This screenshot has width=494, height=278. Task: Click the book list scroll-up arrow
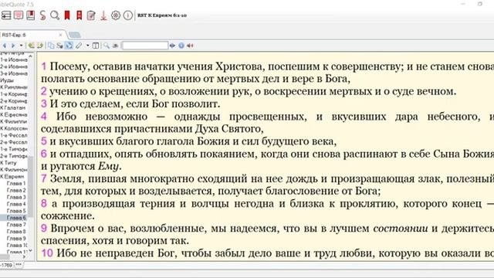(31, 56)
